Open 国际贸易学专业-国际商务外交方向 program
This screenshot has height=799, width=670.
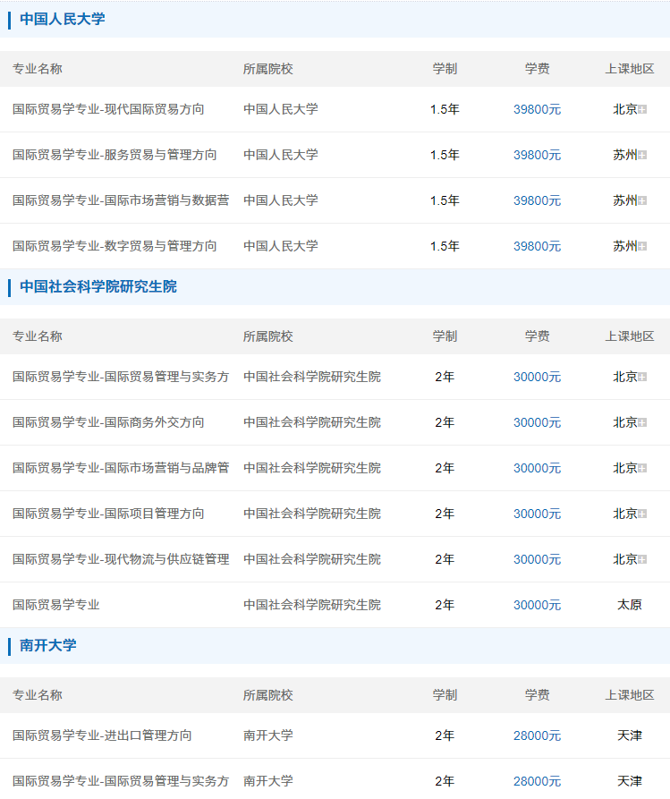click(x=108, y=422)
